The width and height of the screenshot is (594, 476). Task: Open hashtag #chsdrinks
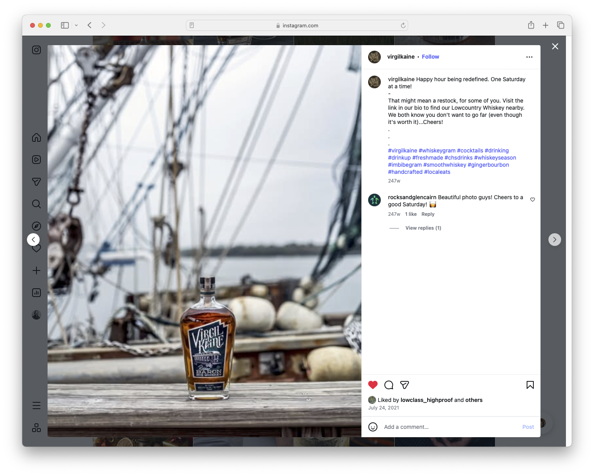coord(458,158)
